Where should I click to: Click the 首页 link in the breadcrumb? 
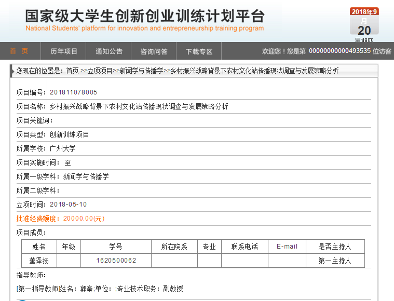click(x=72, y=71)
